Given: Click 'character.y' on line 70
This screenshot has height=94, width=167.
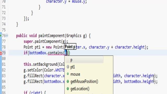Looking at the screenshot, I should click(x=56, y=2).
